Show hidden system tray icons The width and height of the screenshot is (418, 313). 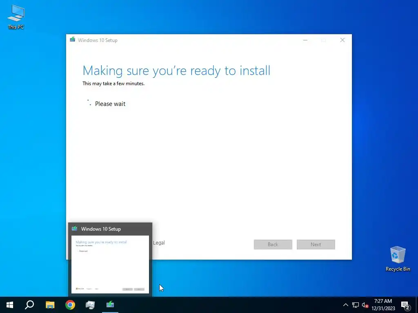(345, 305)
